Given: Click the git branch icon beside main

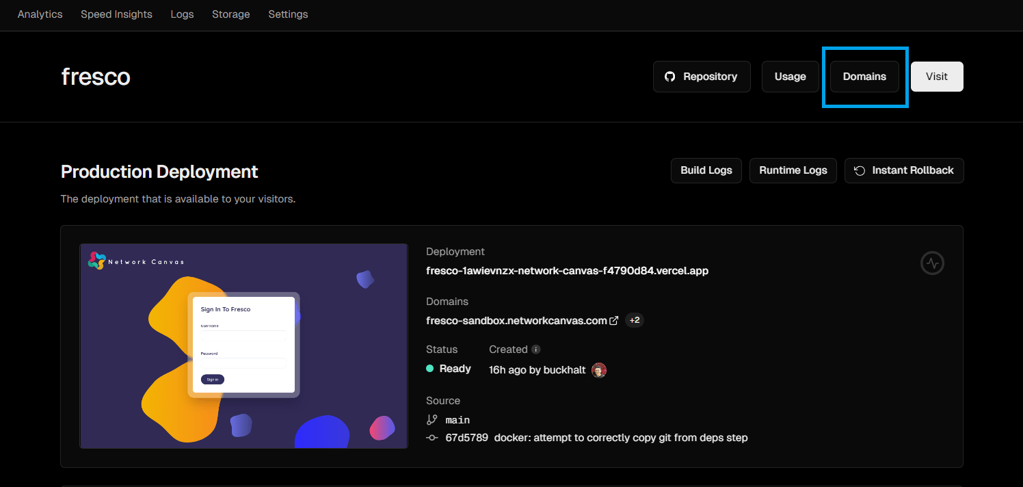Looking at the screenshot, I should tap(431, 420).
